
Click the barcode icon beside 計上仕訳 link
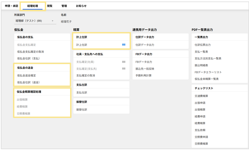click(x=123, y=45)
